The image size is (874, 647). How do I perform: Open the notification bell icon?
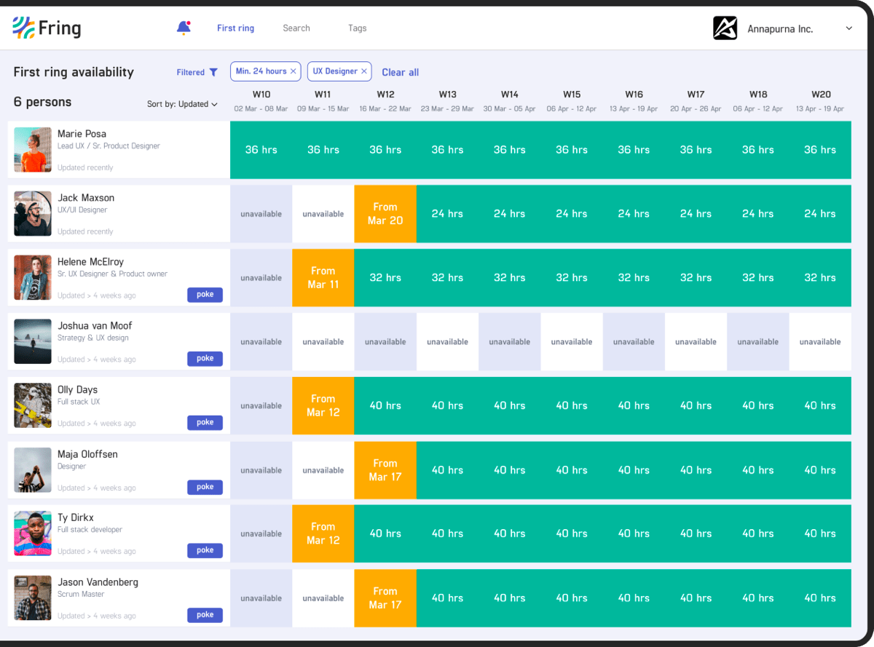(x=184, y=26)
